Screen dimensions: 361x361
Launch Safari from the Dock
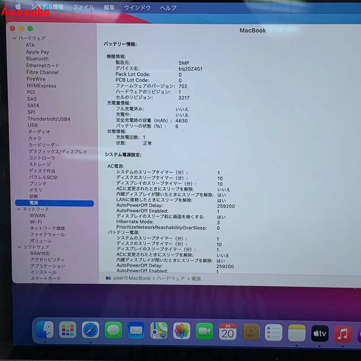pos(90,330)
